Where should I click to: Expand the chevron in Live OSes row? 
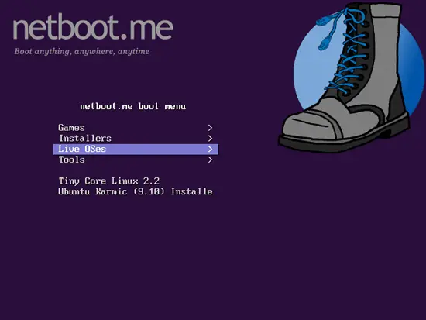(x=210, y=149)
